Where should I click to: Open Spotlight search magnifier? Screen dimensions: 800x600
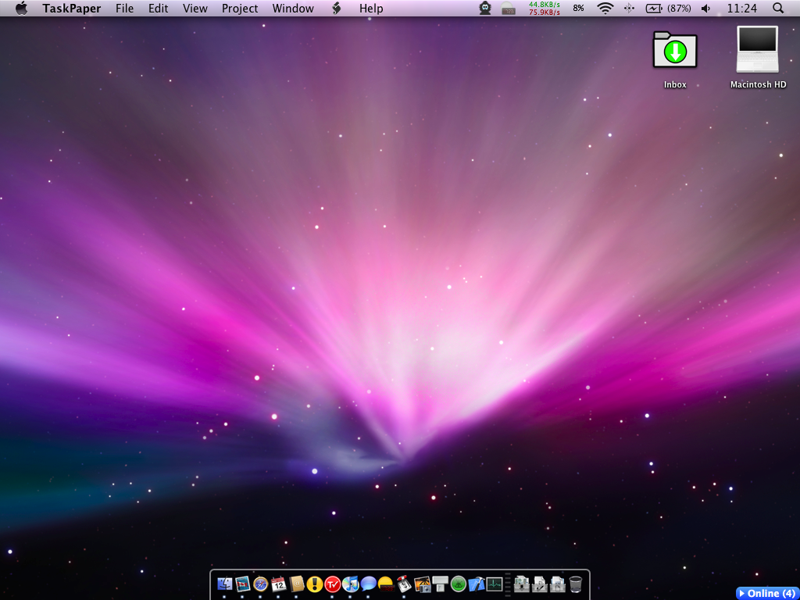click(x=777, y=8)
